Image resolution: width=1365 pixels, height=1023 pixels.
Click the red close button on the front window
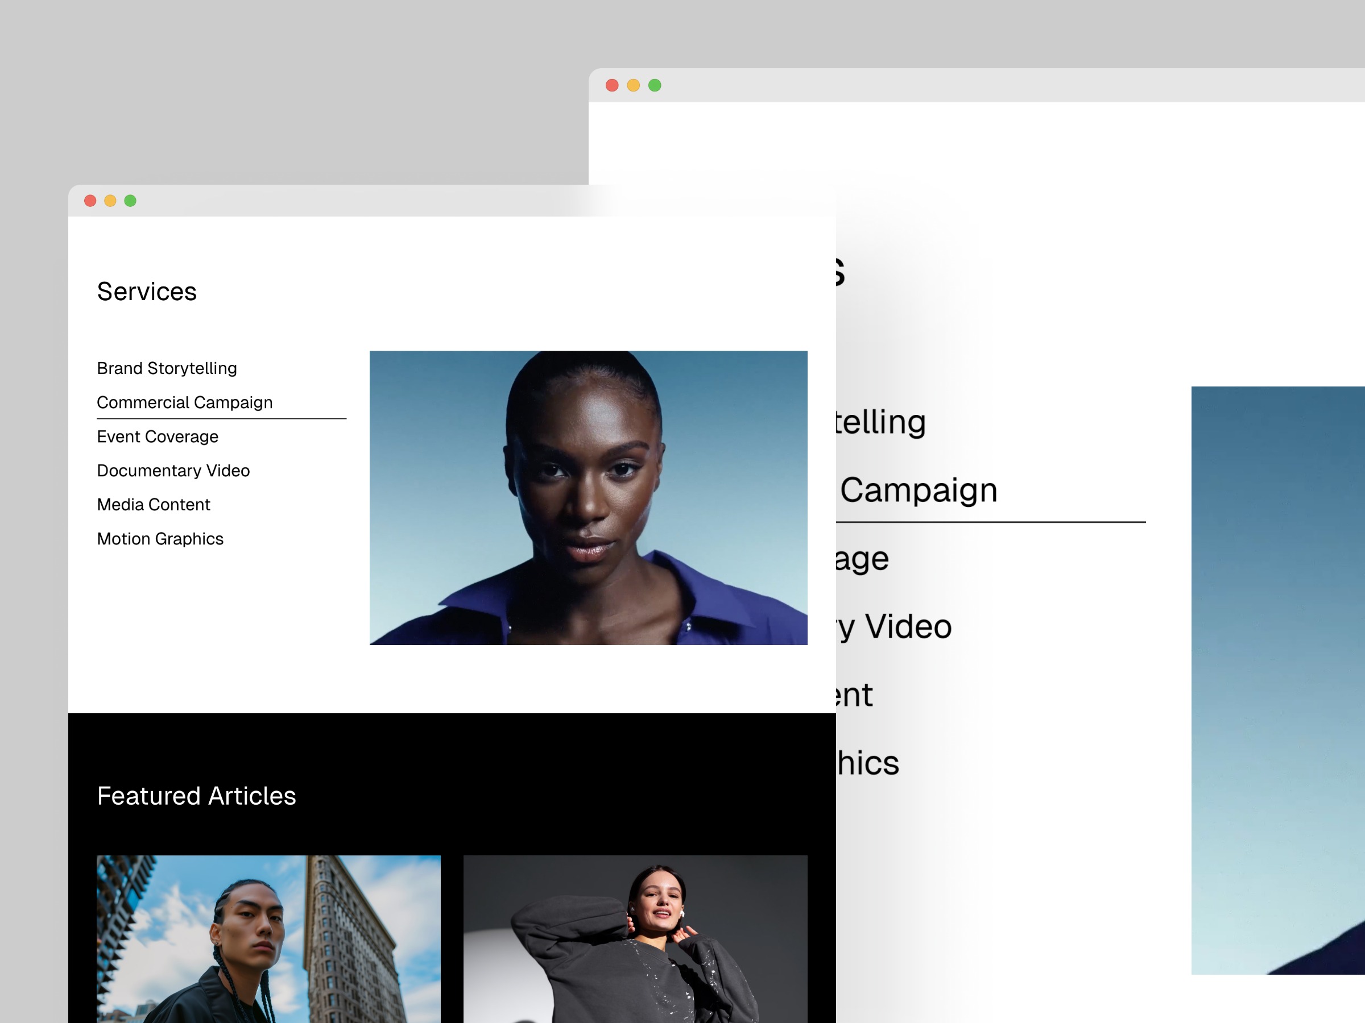click(90, 200)
